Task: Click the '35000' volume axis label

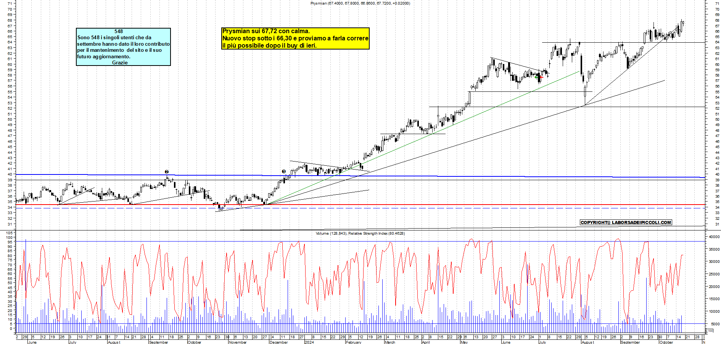Action: point(714,249)
